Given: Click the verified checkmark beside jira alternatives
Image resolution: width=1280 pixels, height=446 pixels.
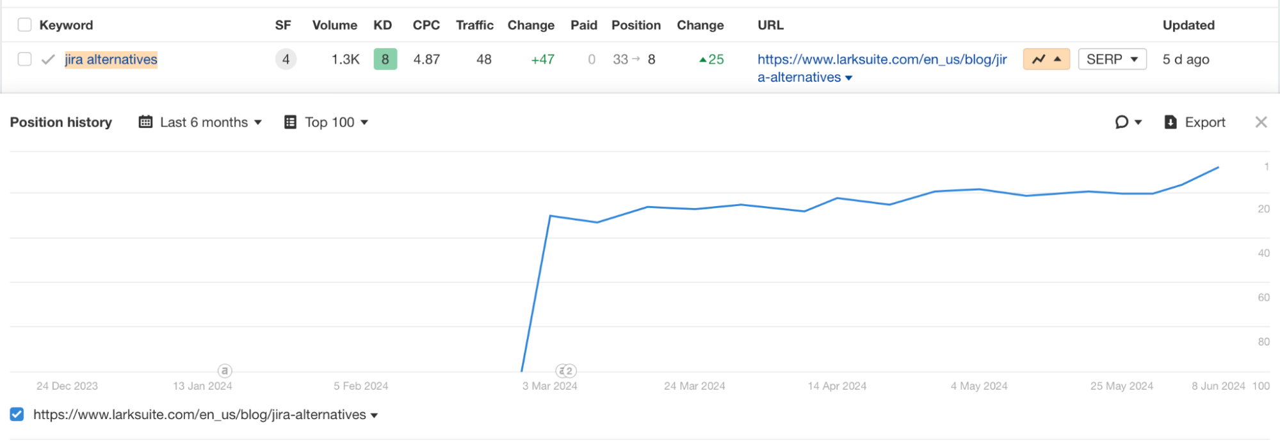Looking at the screenshot, I should click(x=48, y=60).
